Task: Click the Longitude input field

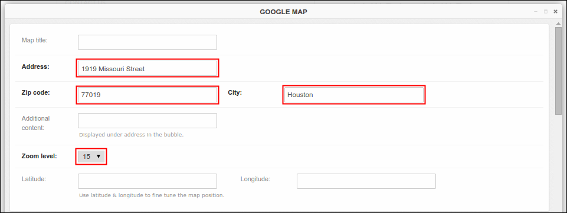Action: point(366,181)
